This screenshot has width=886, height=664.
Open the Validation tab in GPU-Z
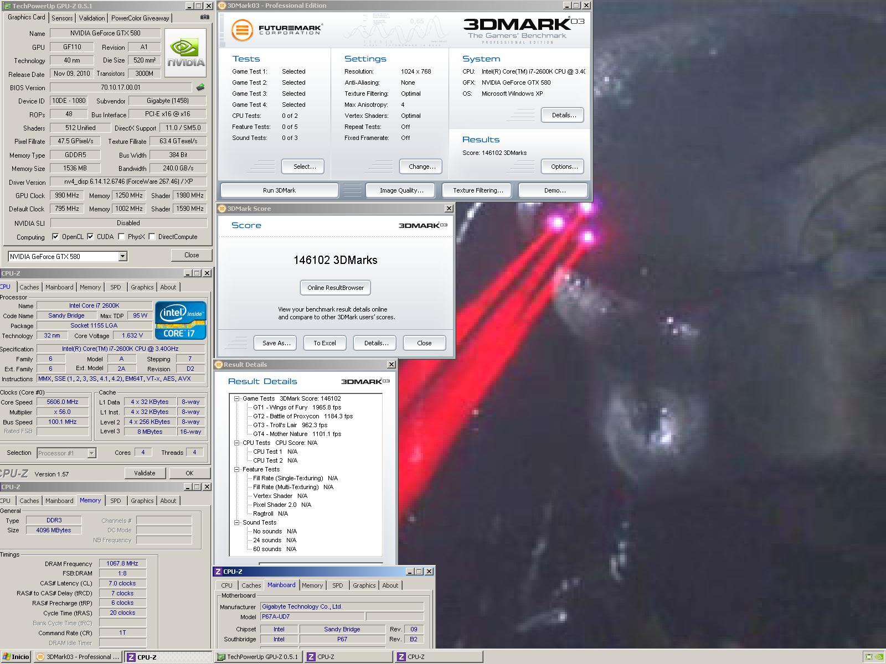(92, 18)
